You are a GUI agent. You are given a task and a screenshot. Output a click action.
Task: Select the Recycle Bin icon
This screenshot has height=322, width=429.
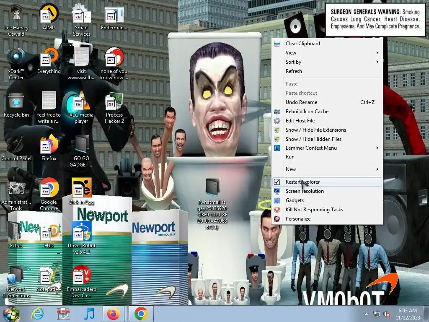click(x=16, y=104)
